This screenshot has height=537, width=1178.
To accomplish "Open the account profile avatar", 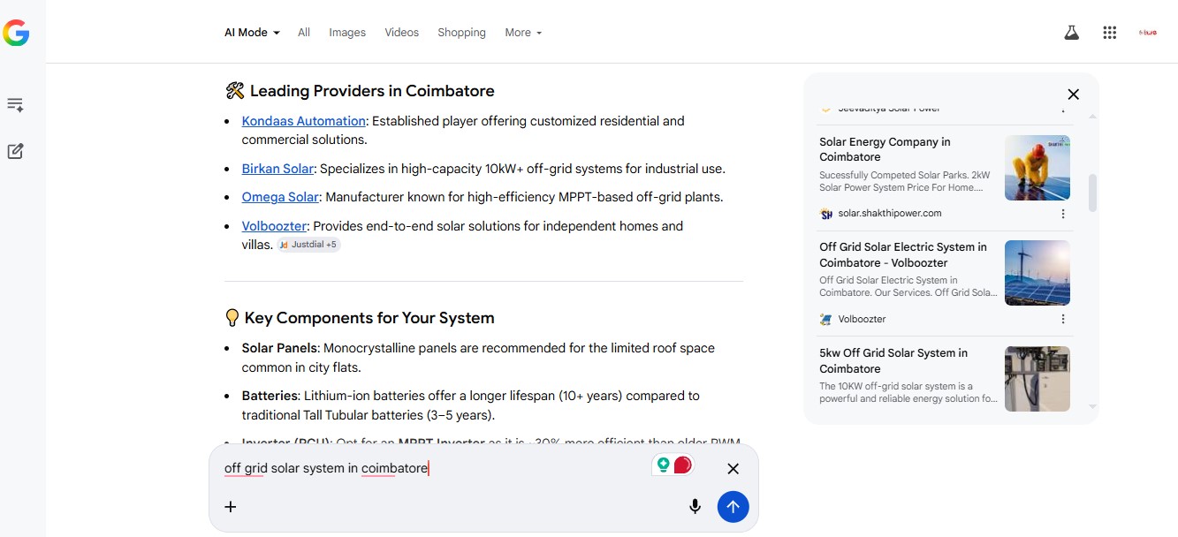I will [1148, 33].
